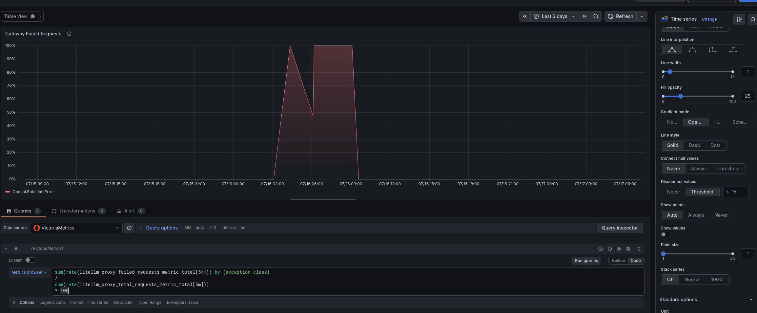757x313 pixels.
Task: Switch query editor to Builder mode
Action: coord(619,261)
